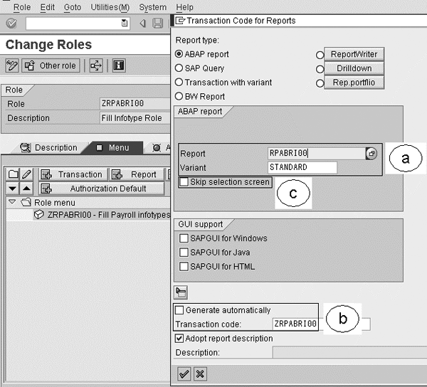Click the create folder icon
Viewport: 427px width, 387px height.
click(14, 174)
